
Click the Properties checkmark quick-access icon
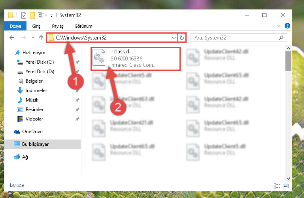pyautogui.click(x=24, y=15)
